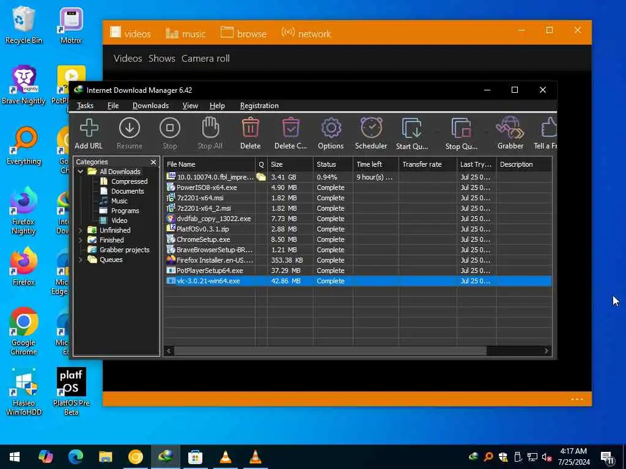Switch to network tab in VLC window
Screen dimensions: 626x469
click(306, 34)
